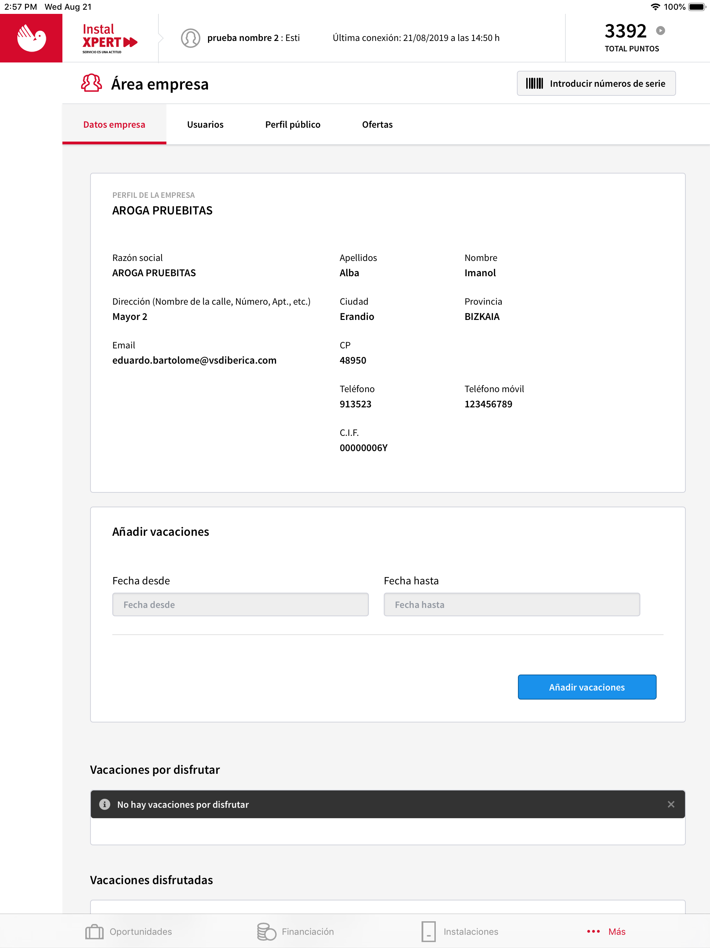Open Instalaciones device icon in bottom bar
710x948 pixels.
[428, 931]
